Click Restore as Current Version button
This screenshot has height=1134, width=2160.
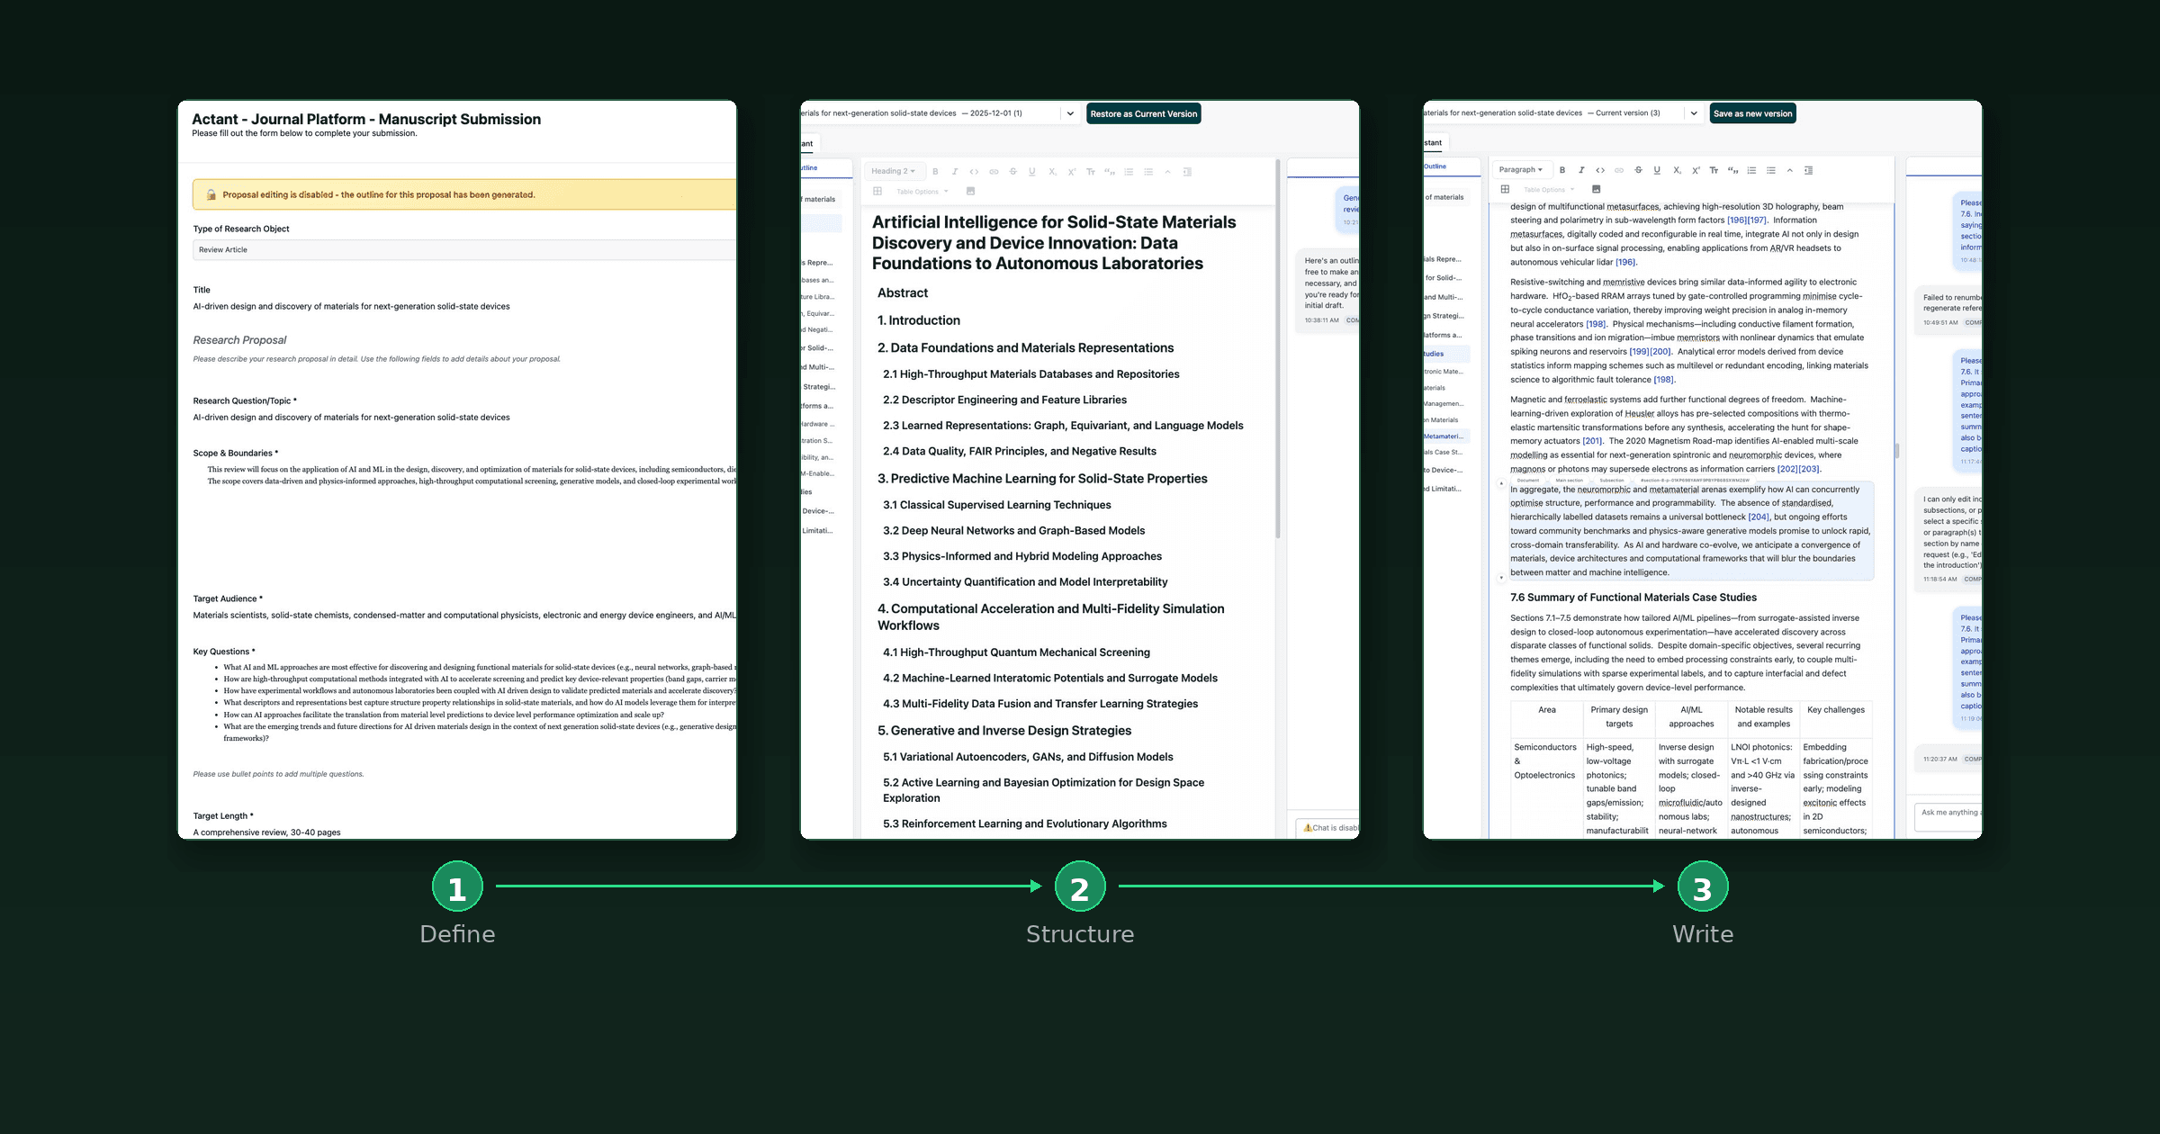[x=1144, y=114]
